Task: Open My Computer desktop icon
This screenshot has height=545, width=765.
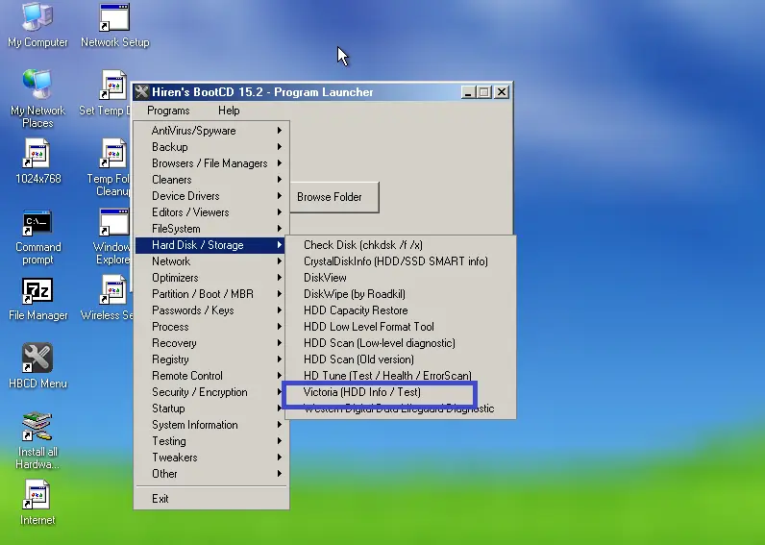Action: (37, 25)
